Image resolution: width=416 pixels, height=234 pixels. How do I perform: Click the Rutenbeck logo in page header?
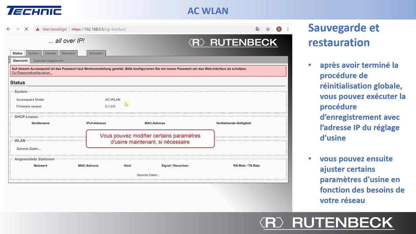click(233, 42)
